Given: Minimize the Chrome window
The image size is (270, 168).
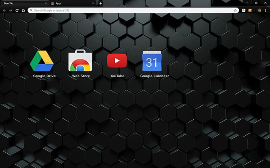Looking at the screenshot, I should [247, 3].
